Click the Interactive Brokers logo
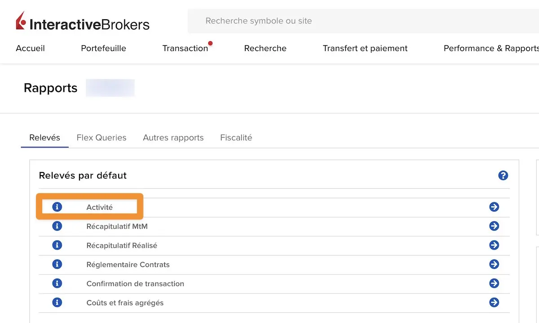Image resolution: width=539 pixels, height=323 pixels. [x=83, y=22]
